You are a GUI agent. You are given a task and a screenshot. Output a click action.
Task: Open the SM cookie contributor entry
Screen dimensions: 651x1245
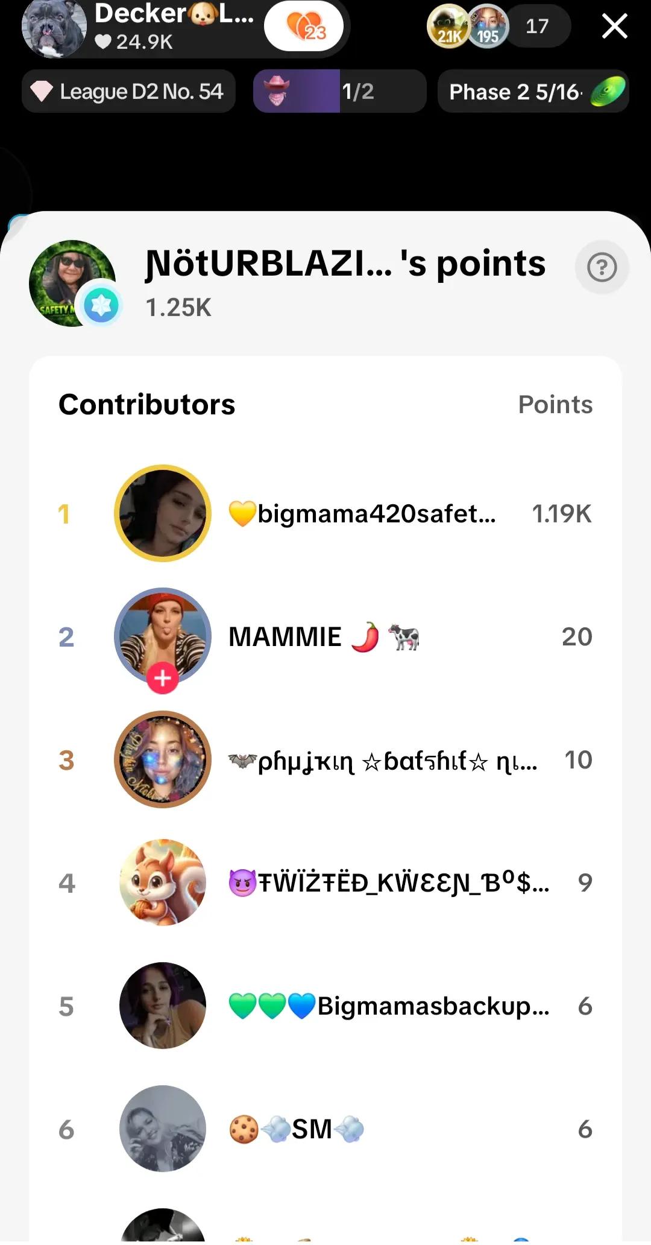pos(325,1129)
